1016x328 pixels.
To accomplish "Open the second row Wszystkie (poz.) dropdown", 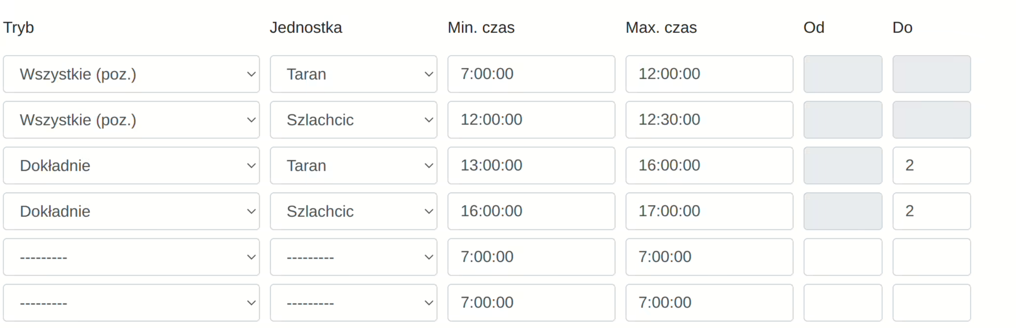I will click(131, 120).
